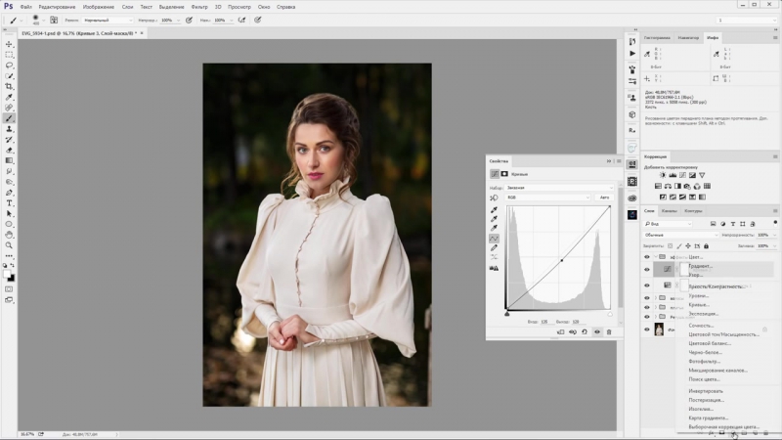Choose edit-points curve mode in Properties

494,239
